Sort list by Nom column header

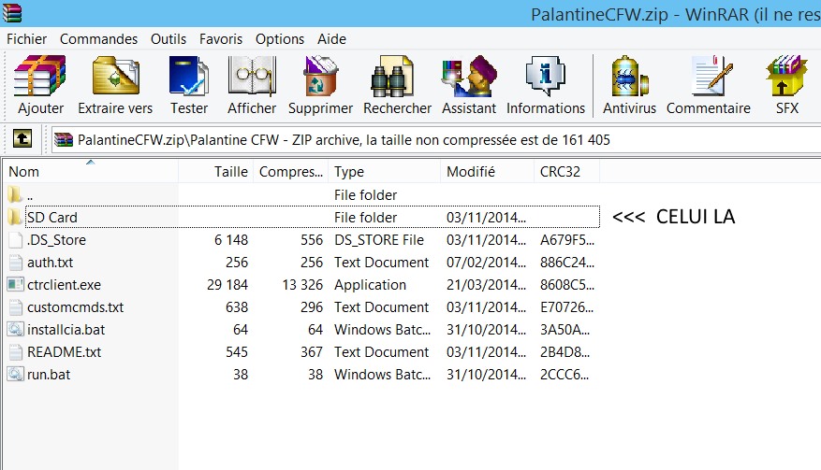[90, 172]
